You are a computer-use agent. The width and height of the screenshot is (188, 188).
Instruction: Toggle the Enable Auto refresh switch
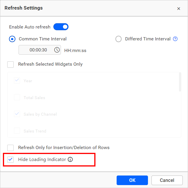pyautogui.click(x=61, y=27)
